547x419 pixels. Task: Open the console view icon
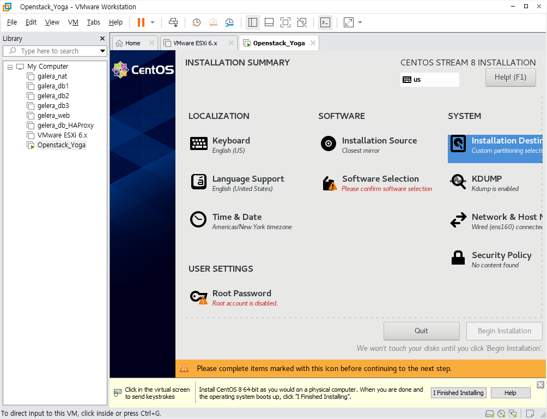pyautogui.click(x=325, y=22)
